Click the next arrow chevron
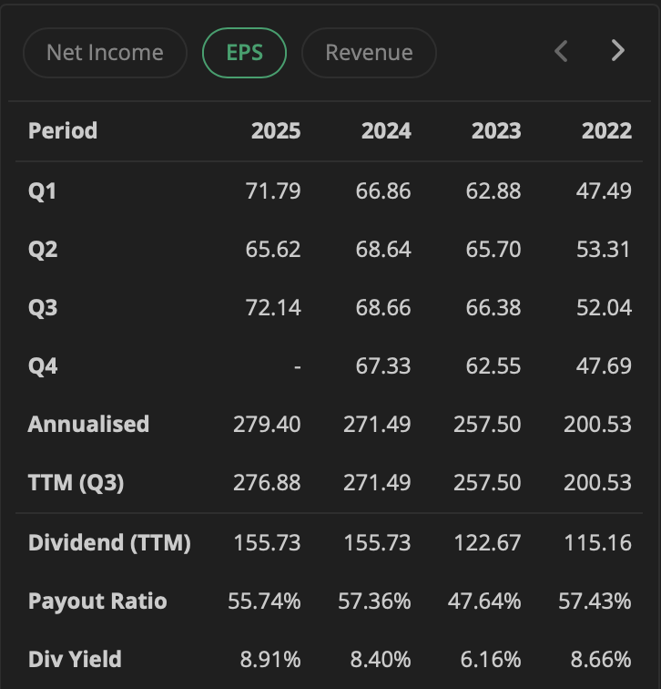This screenshot has width=661, height=689. 618,51
